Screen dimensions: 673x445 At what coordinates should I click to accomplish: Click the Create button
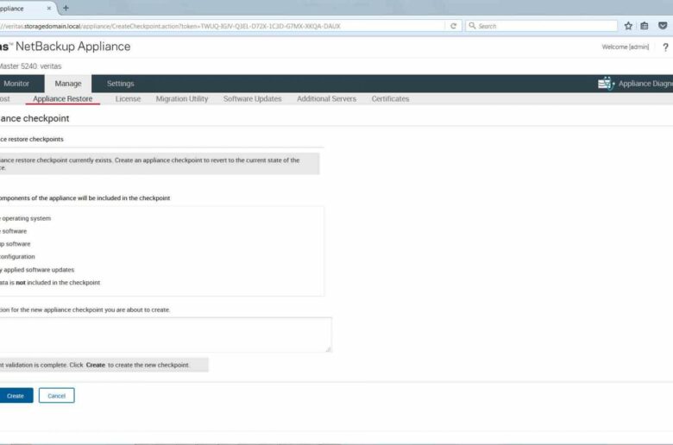click(16, 396)
